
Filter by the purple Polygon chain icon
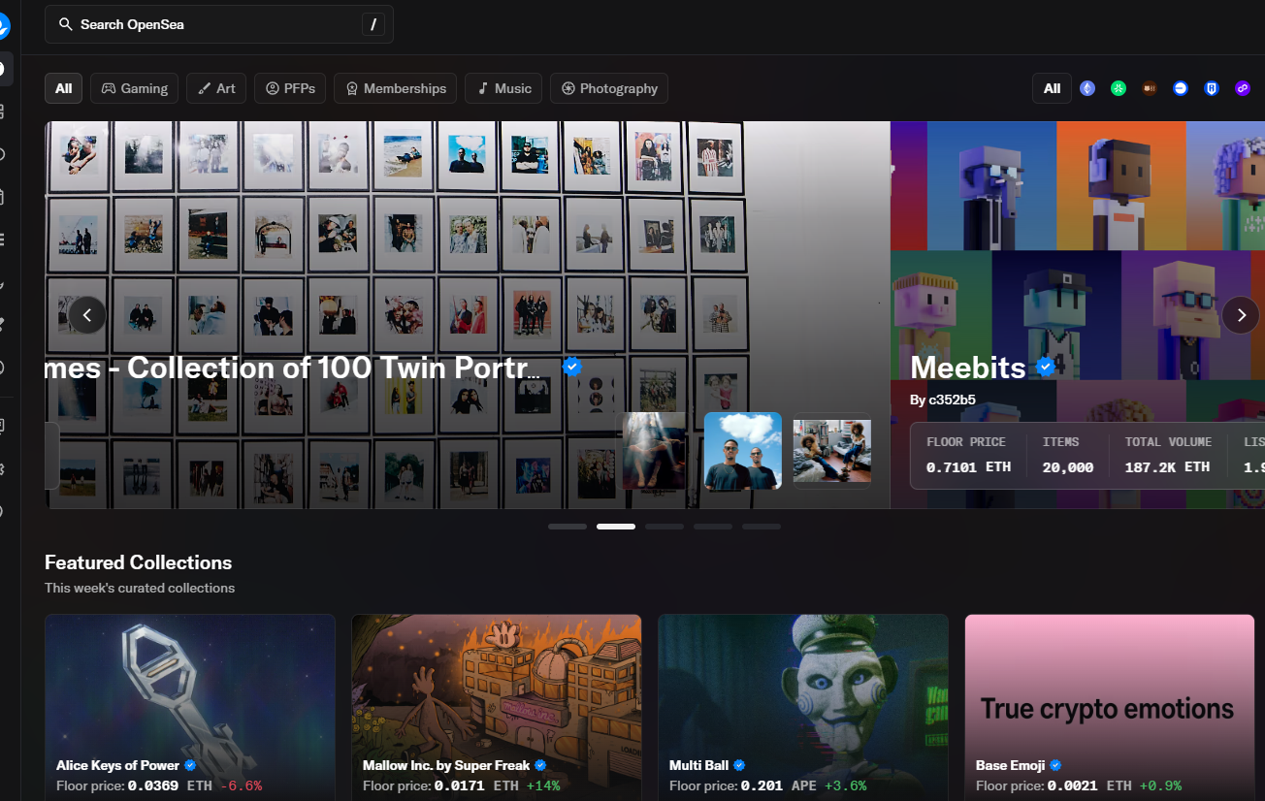[1243, 88]
